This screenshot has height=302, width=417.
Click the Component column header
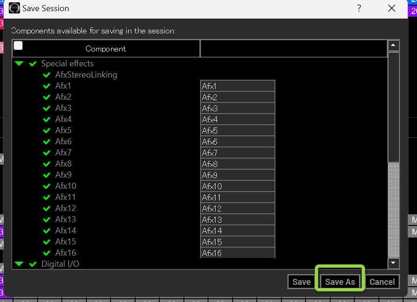click(x=106, y=49)
